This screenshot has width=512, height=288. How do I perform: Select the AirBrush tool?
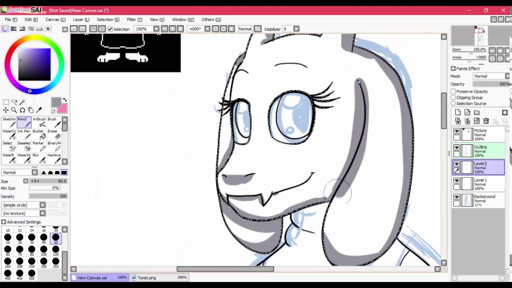click(x=39, y=122)
